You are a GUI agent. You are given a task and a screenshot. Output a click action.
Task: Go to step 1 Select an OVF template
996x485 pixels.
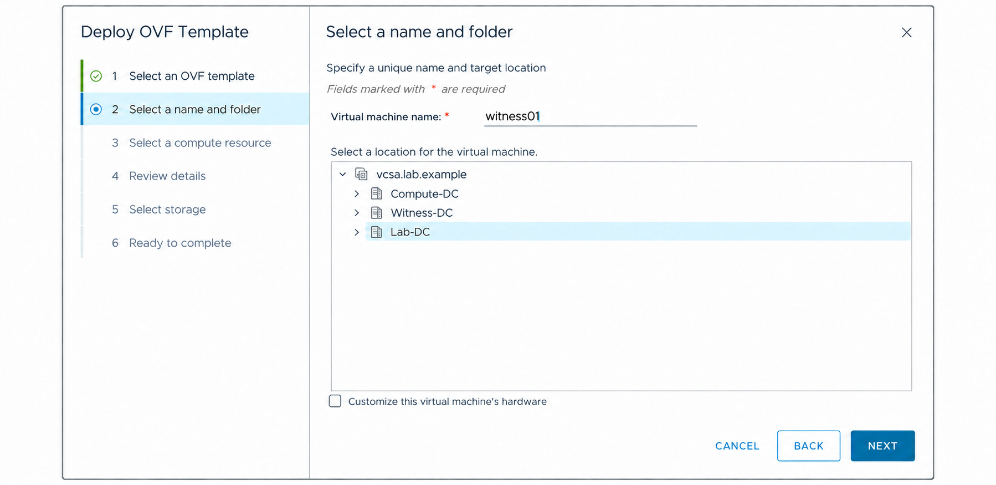(x=195, y=76)
